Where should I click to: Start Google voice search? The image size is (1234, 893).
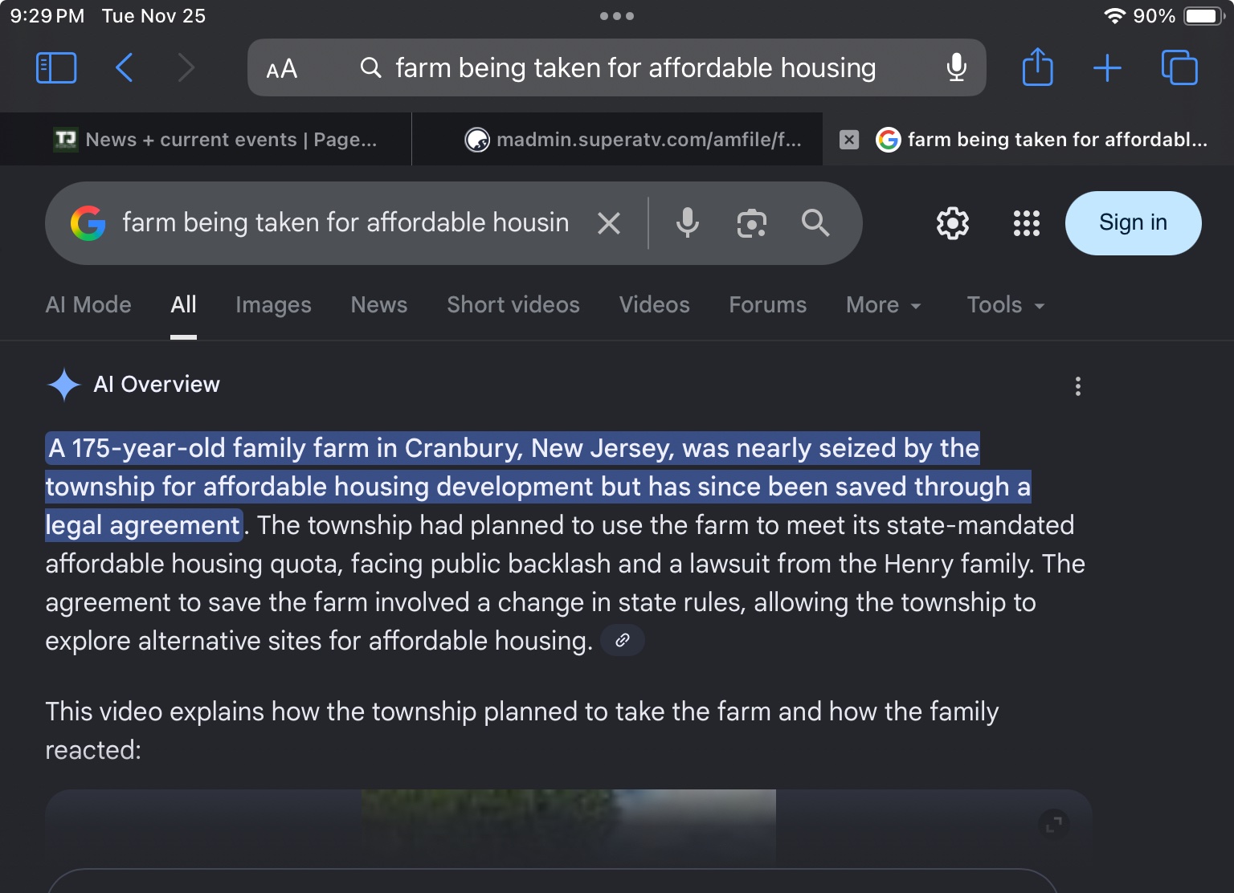[x=687, y=223]
